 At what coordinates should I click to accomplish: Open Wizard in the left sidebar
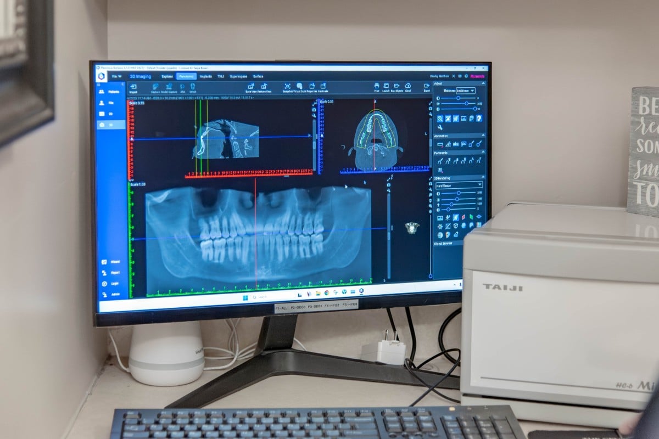(x=110, y=262)
